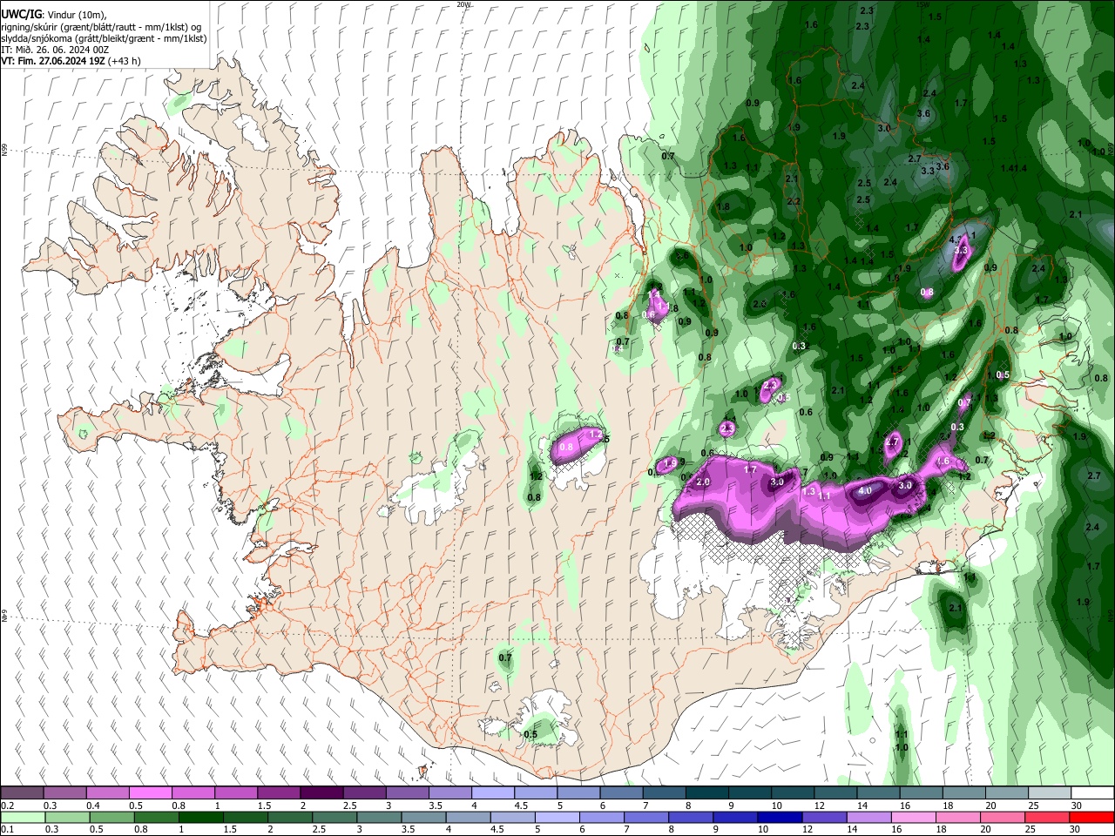Click the 'IT: Mið. 26. 06. 2024 00Z' line
This screenshot has height=836, width=1115.
click(55, 50)
